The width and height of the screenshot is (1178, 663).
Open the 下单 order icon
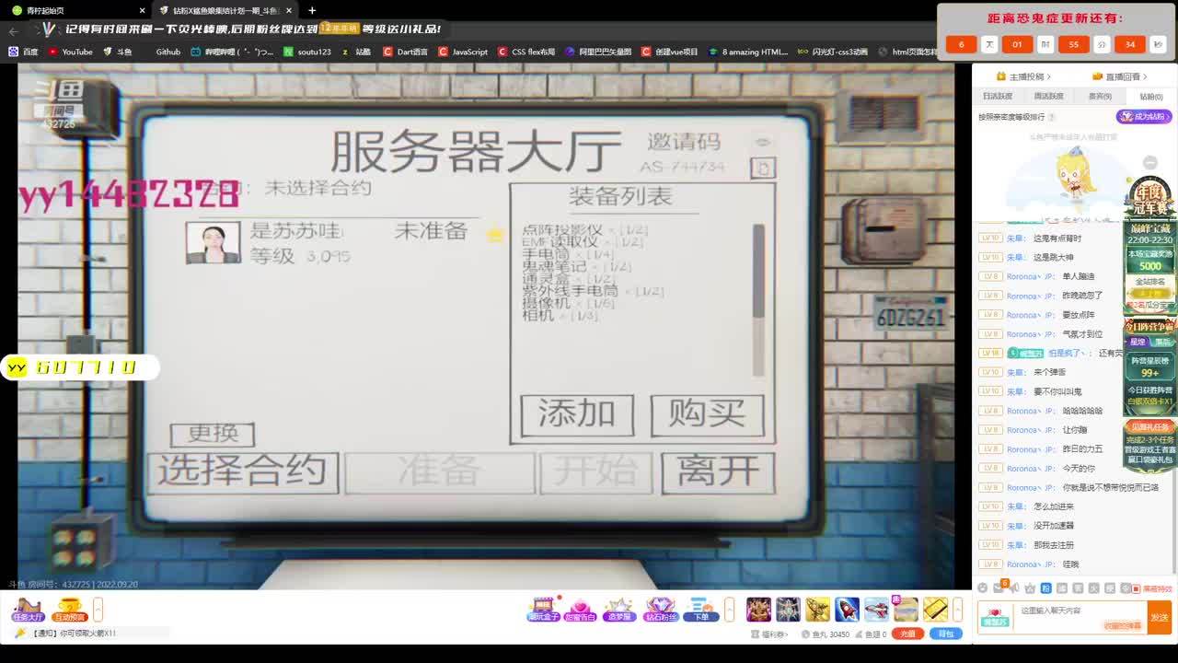[700, 610]
